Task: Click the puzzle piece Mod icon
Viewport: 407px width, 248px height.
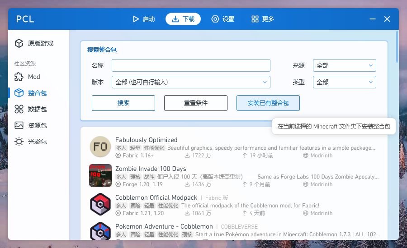Action: click(19, 77)
